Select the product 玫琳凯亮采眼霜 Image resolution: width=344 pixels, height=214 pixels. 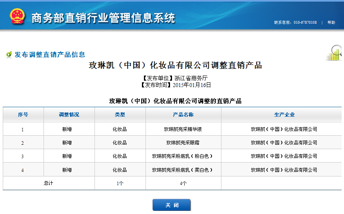coord(183,143)
